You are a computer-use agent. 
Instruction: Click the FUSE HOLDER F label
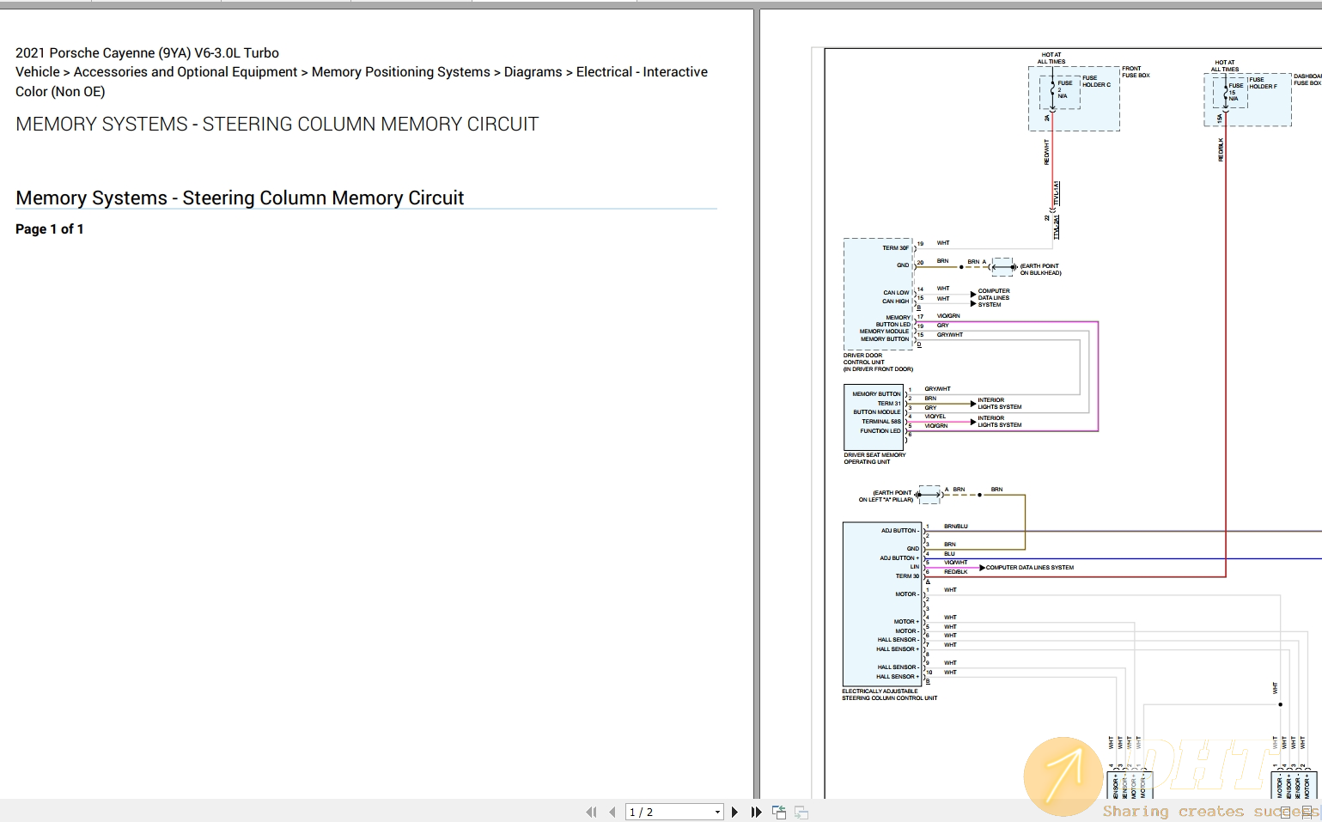tap(1263, 82)
